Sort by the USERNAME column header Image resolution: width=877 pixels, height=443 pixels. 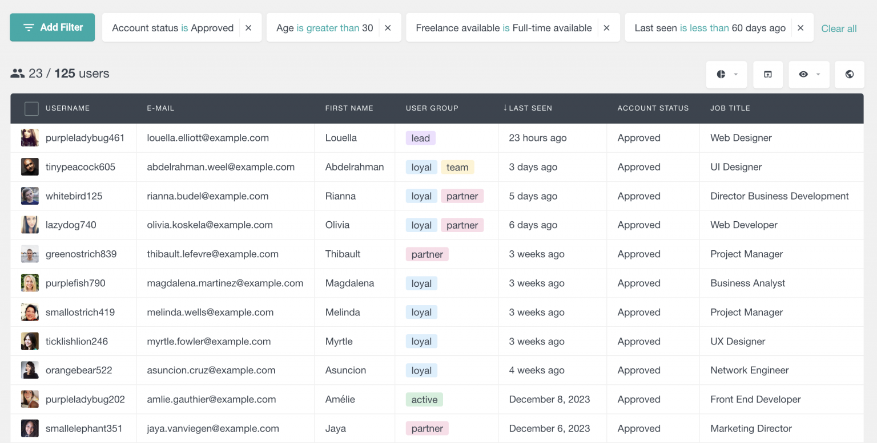(x=67, y=108)
